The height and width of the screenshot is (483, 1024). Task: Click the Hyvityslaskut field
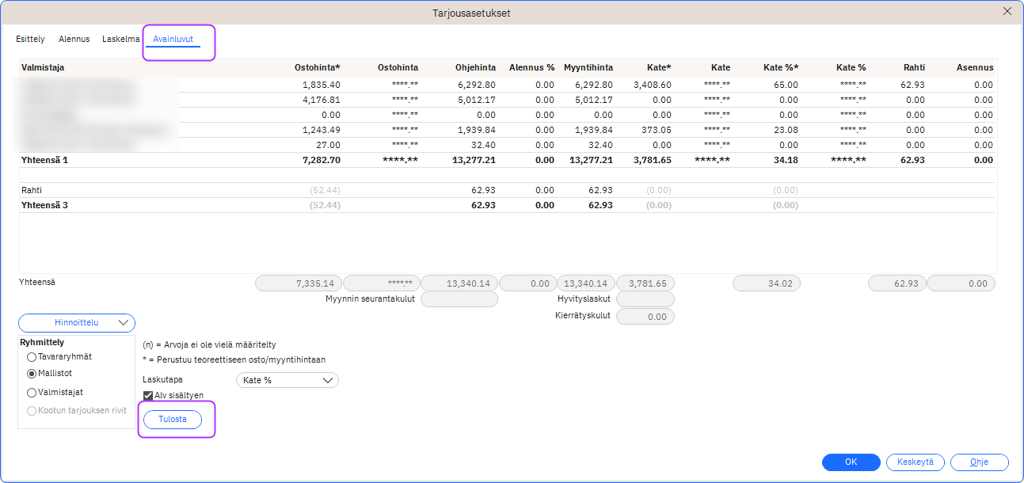click(x=645, y=299)
